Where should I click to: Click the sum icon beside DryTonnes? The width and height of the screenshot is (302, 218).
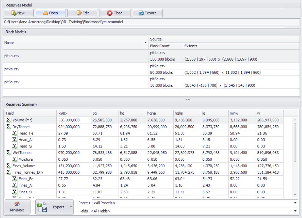(x=8, y=127)
